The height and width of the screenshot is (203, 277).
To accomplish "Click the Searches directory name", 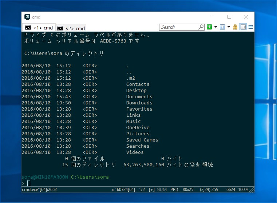I will (138, 146).
